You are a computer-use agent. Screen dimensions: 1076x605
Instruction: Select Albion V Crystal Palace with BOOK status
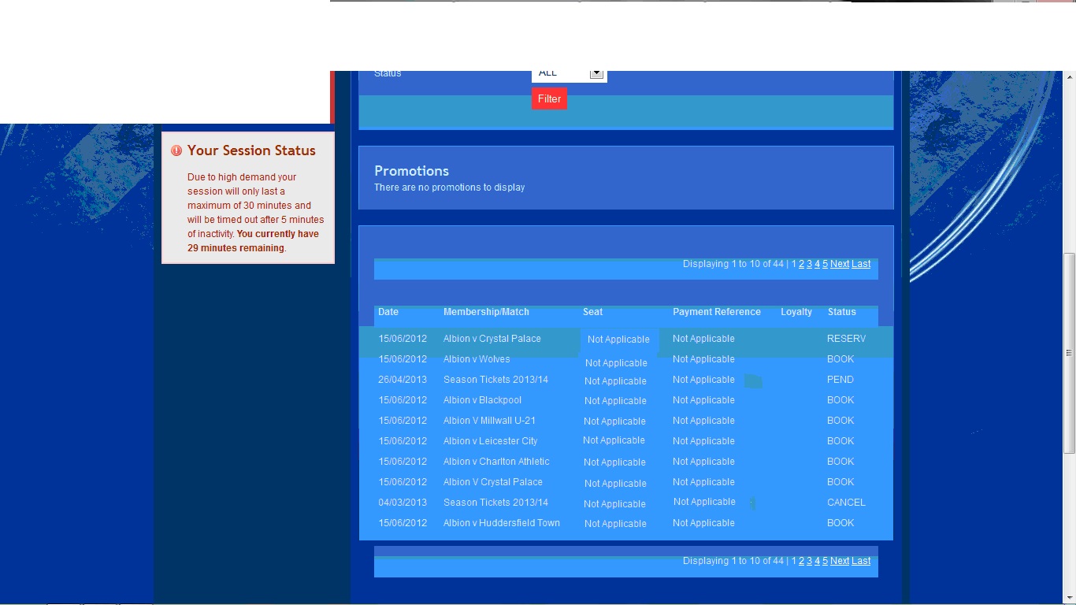(x=493, y=482)
